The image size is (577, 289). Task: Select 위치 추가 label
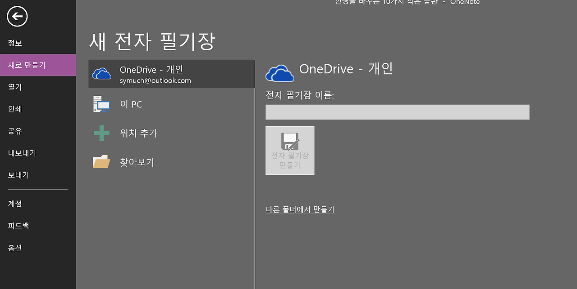tap(138, 133)
